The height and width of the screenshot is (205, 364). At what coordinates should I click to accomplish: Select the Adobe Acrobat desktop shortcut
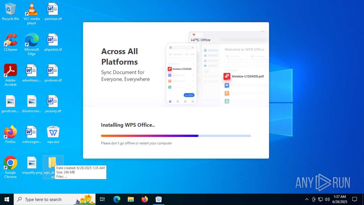coord(11,75)
